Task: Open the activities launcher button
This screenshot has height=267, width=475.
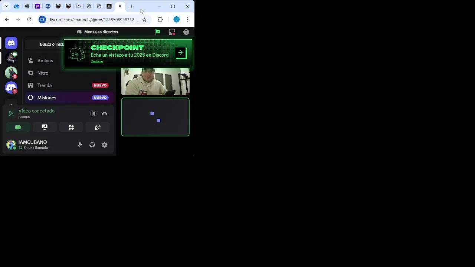Action: pos(71,127)
